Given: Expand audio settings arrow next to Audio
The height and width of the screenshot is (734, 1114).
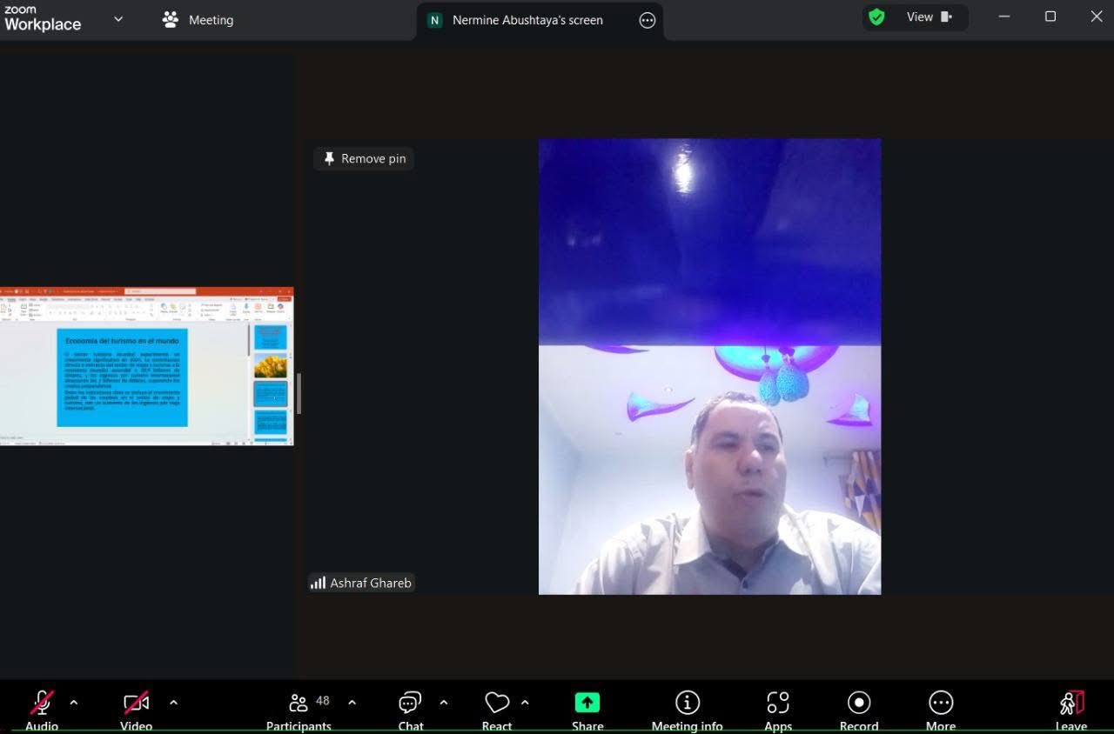Looking at the screenshot, I should point(74,703).
